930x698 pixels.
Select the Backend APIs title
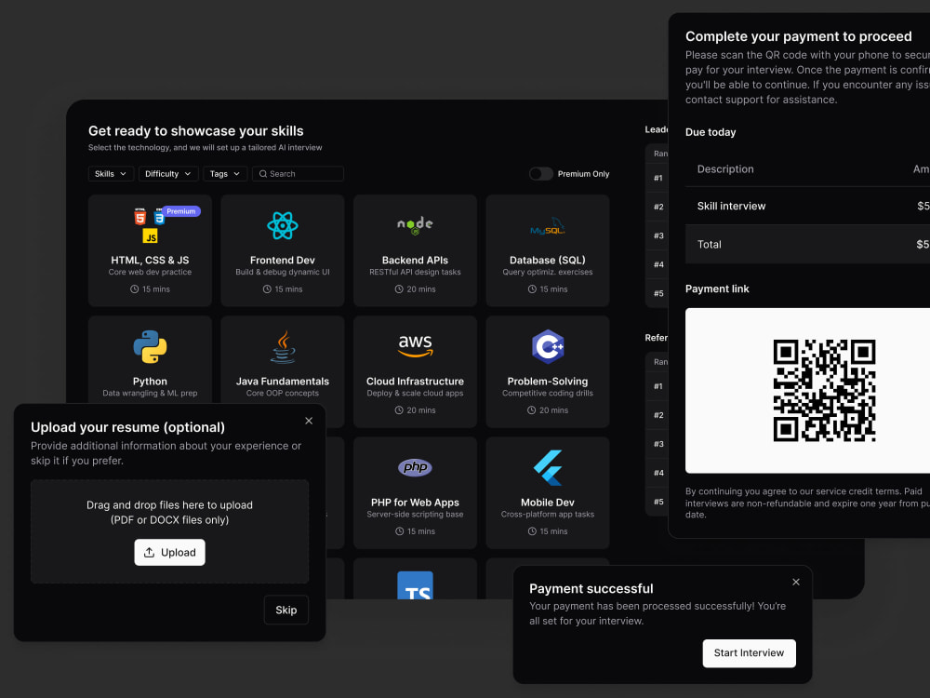point(415,260)
